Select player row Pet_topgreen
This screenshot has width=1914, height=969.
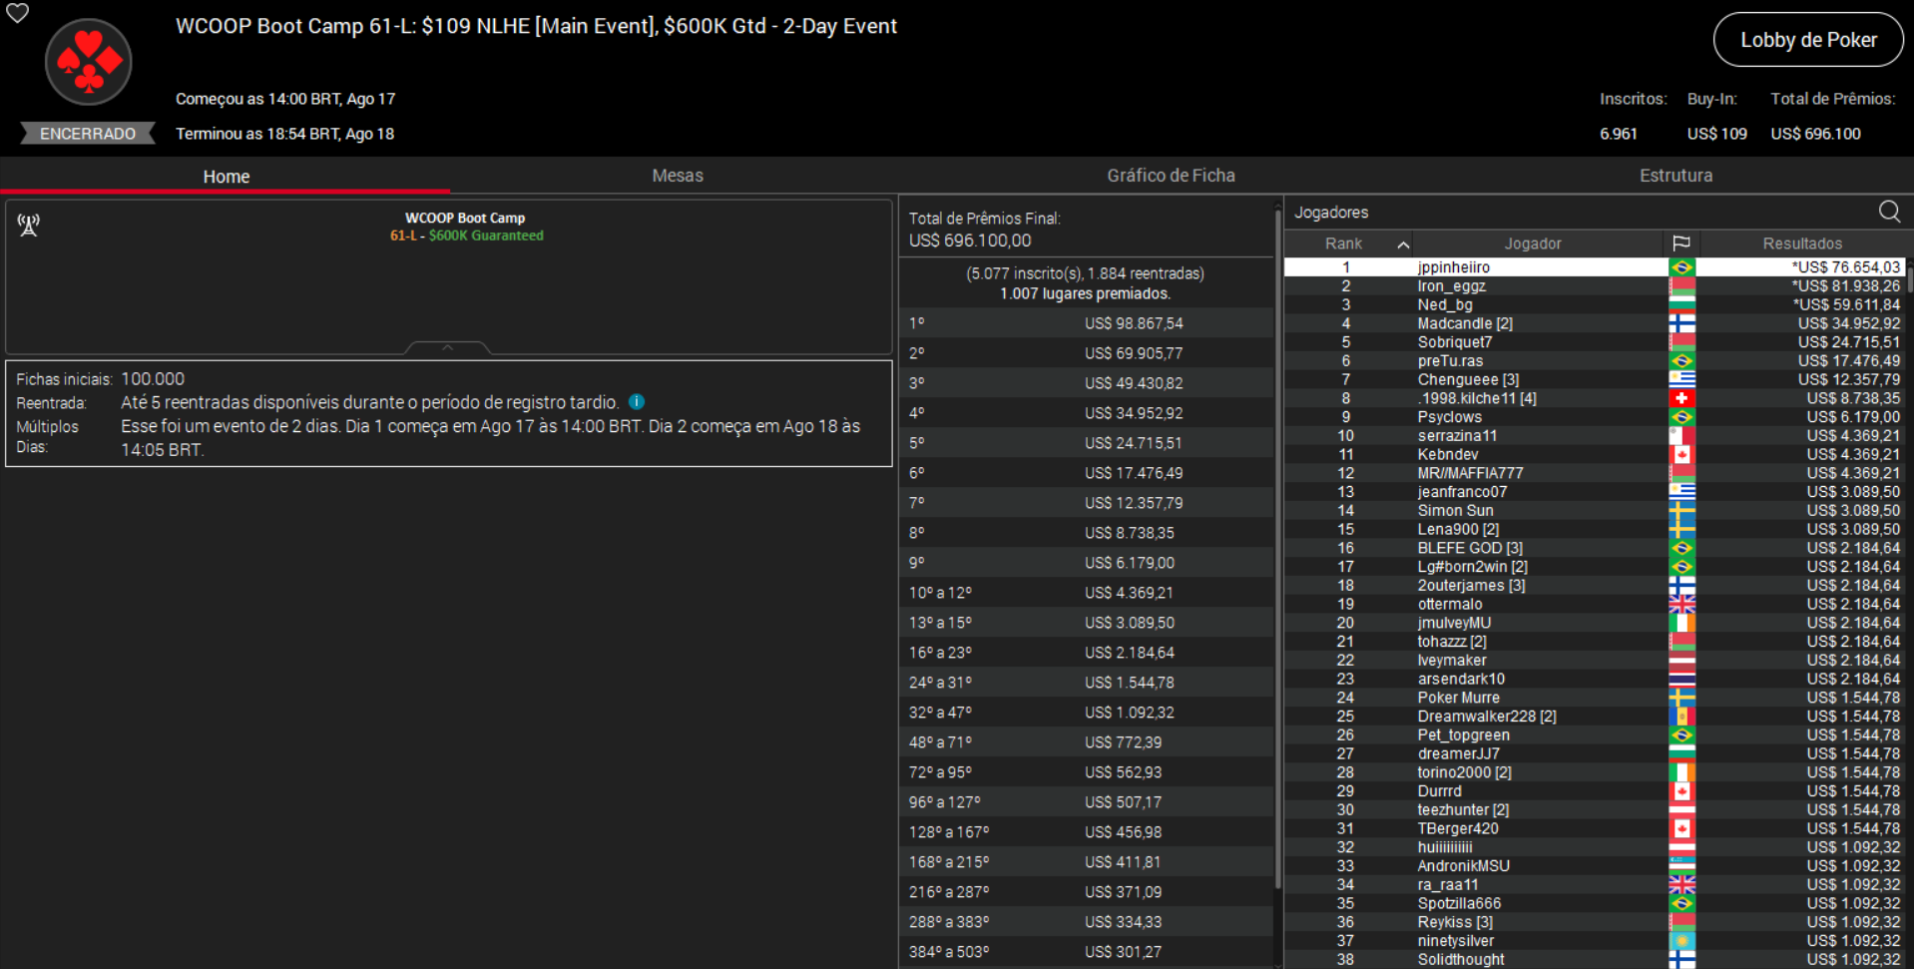point(1594,735)
